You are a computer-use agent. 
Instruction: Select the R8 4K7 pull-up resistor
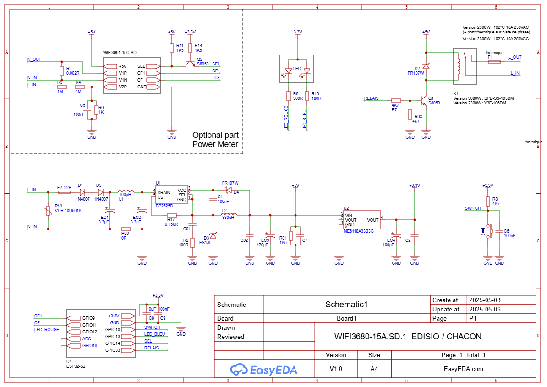coord(488,202)
